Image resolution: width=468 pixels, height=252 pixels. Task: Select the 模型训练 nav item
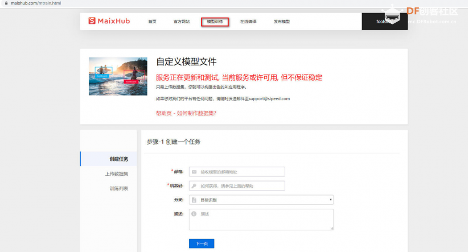(x=215, y=22)
